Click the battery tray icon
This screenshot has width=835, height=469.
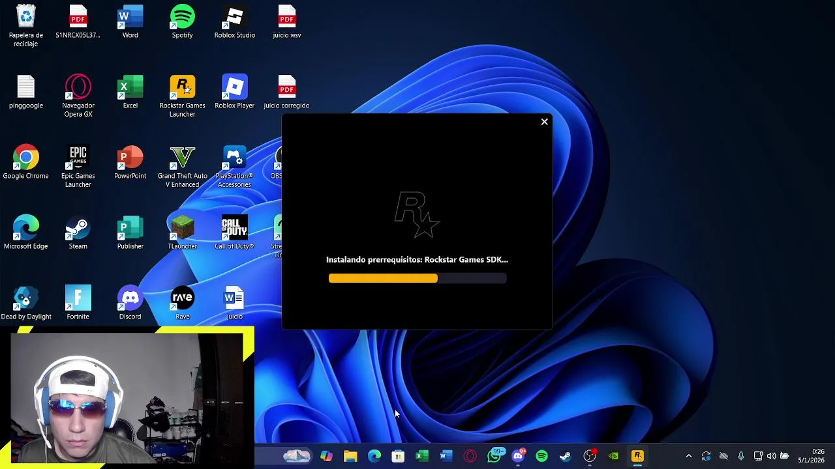point(784,456)
